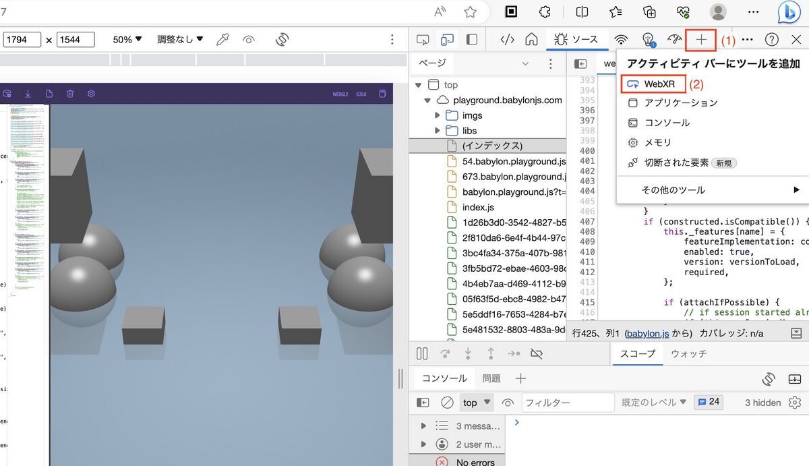809x466 pixels.
Task: Select the inspect element tool in DevTools
Action: coord(423,39)
